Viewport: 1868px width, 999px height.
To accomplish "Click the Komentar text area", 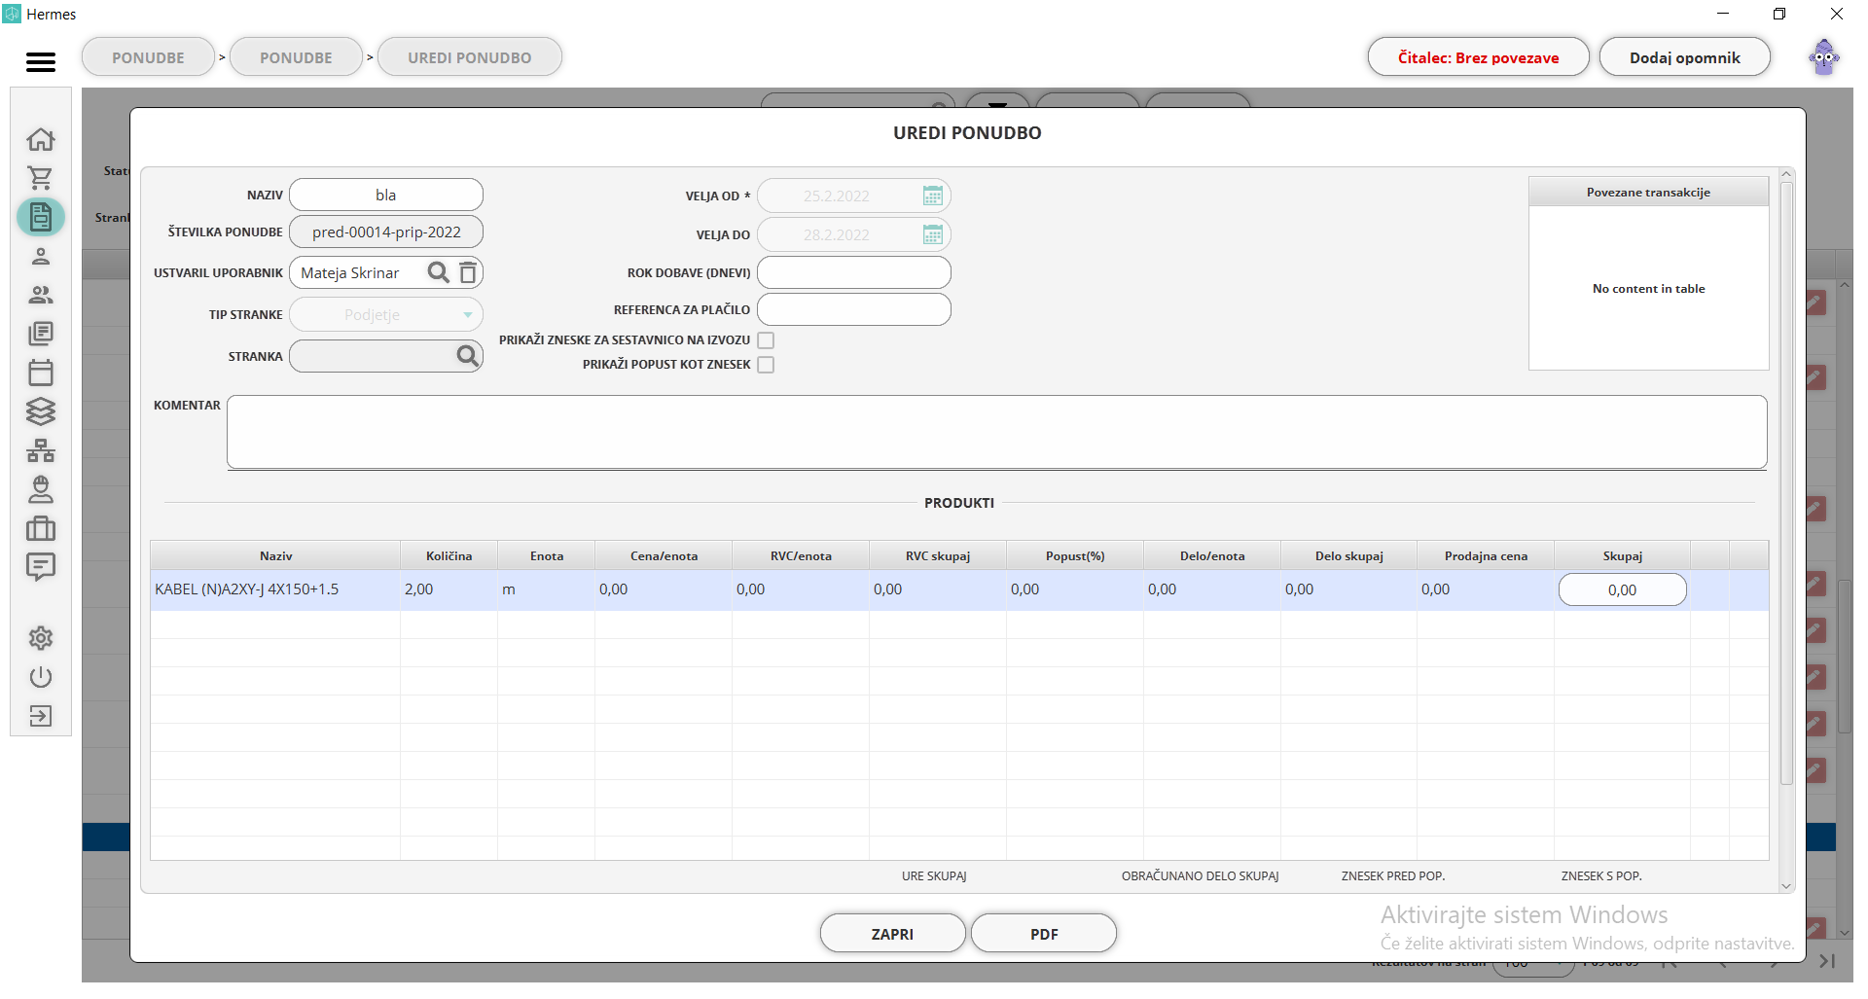I will pos(996,432).
